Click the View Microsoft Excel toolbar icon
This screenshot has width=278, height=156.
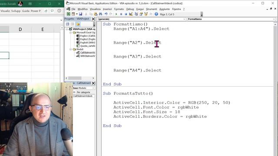tap(69, 14)
